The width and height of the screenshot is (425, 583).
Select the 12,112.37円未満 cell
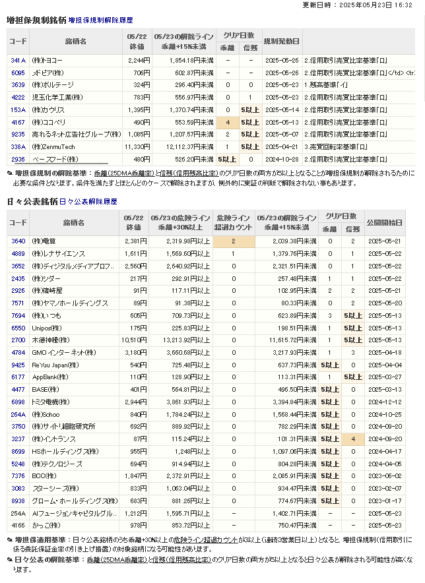[x=184, y=147]
